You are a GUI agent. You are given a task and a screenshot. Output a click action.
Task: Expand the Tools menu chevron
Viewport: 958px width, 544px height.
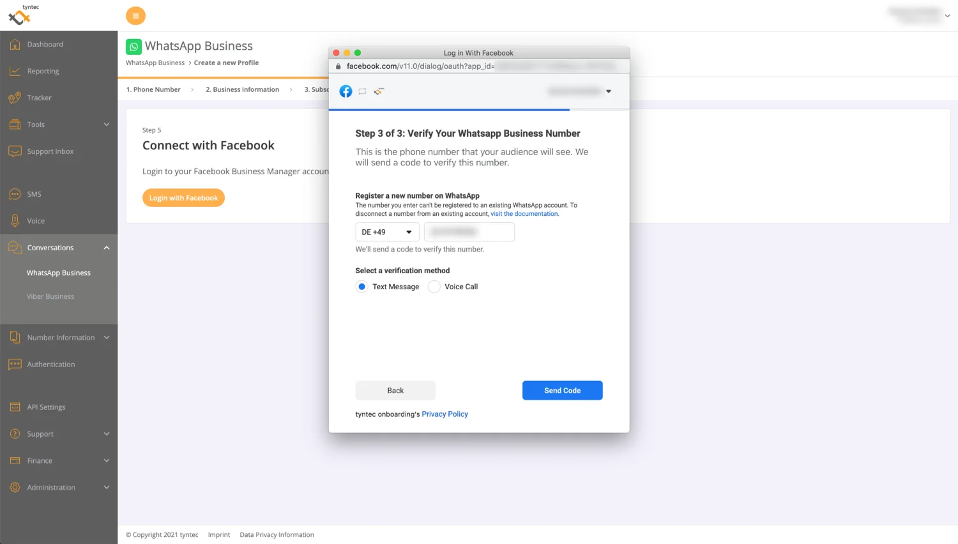[x=107, y=125]
